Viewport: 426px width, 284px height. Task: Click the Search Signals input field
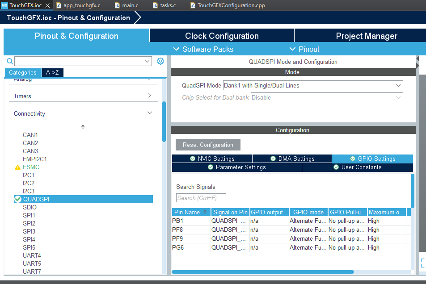[x=201, y=198]
